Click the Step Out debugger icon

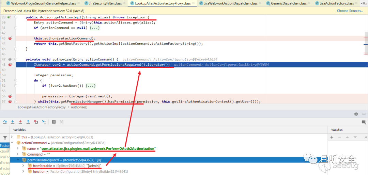coord(28,122)
